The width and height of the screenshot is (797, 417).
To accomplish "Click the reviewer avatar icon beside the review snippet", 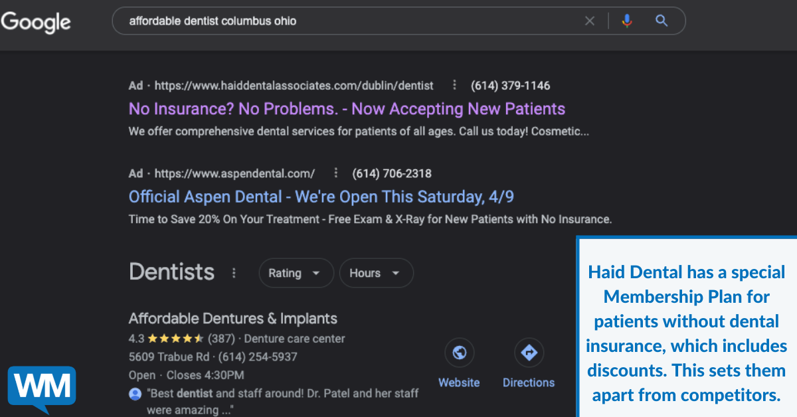I will (x=134, y=393).
